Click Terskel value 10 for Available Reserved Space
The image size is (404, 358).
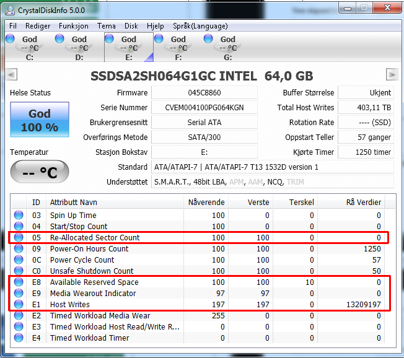(x=310, y=282)
